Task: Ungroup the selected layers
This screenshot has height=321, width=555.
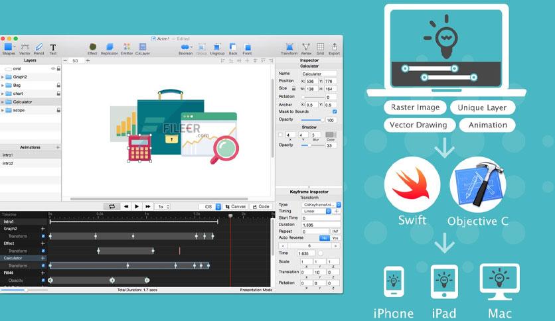Action: point(217,49)
